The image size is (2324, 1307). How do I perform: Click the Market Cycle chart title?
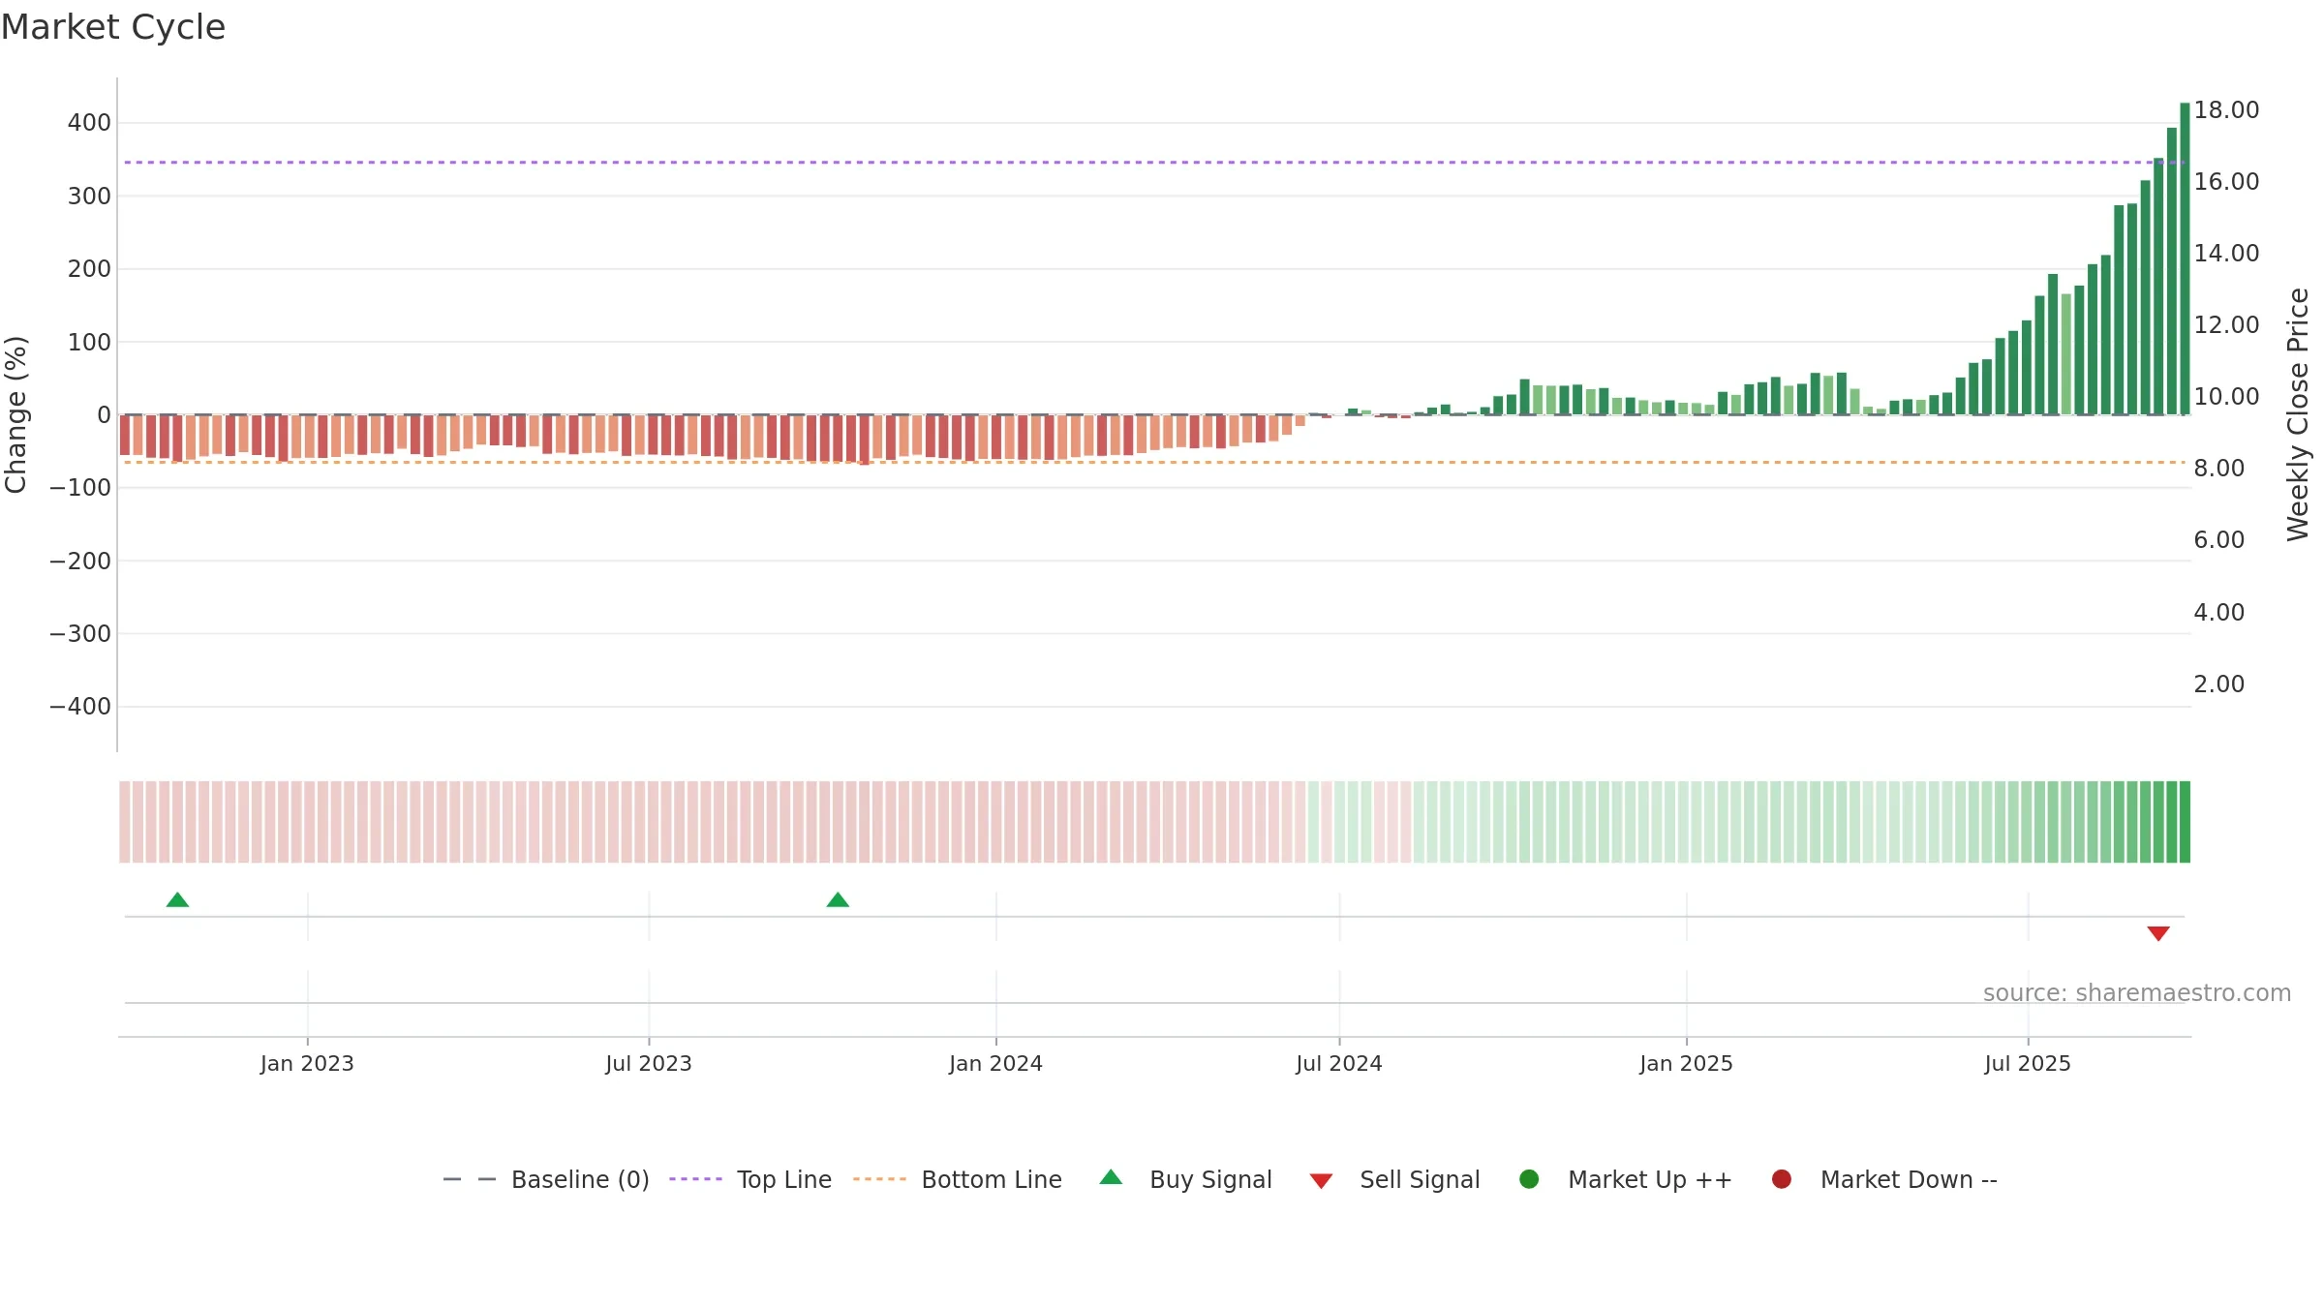click(x=113, y=27)
